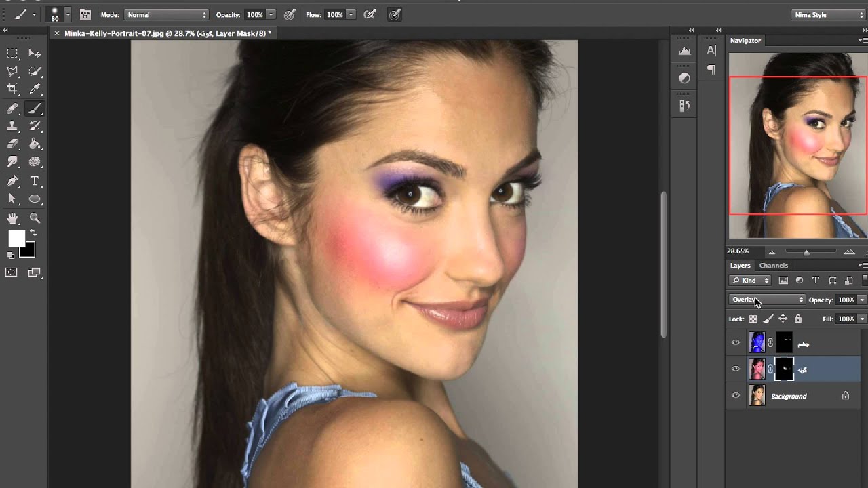Click the selected layer's mask thumbnail
The image size is (868, 488).
pyautogui.click(x=784, y=369)
